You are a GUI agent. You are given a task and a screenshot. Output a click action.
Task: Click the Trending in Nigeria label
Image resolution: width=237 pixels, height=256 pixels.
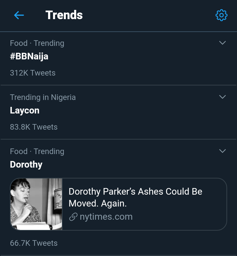click(x=43, y=97)
